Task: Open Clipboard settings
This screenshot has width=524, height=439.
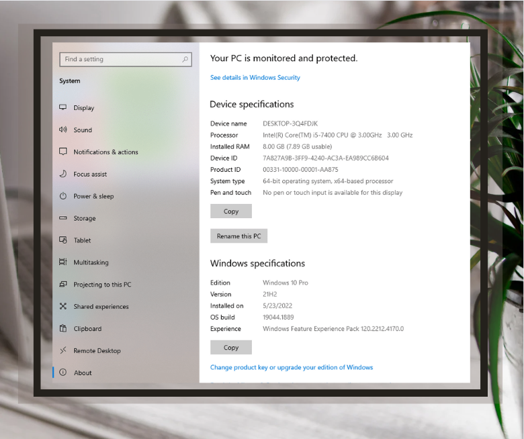Action: click(126, 328)
